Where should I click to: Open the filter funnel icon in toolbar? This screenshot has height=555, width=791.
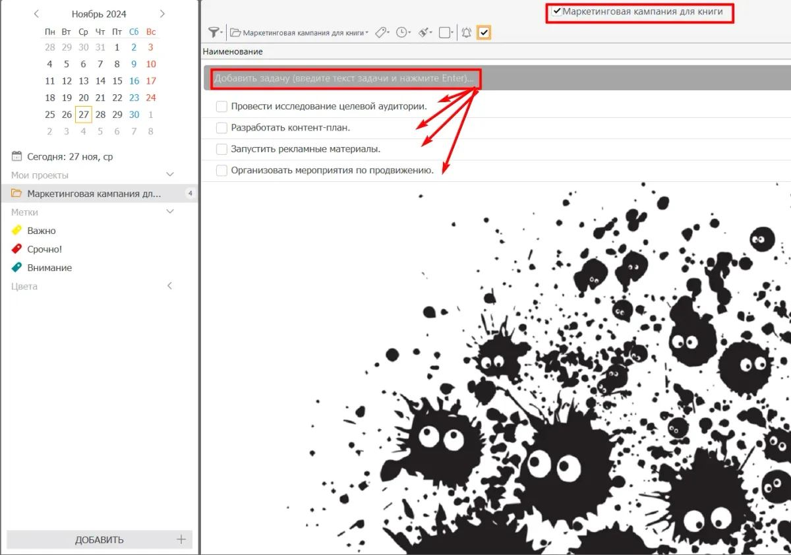click(214, 32)
